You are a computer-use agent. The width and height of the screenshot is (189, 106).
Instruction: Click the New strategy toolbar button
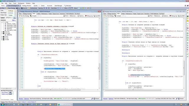click(2, 8)
